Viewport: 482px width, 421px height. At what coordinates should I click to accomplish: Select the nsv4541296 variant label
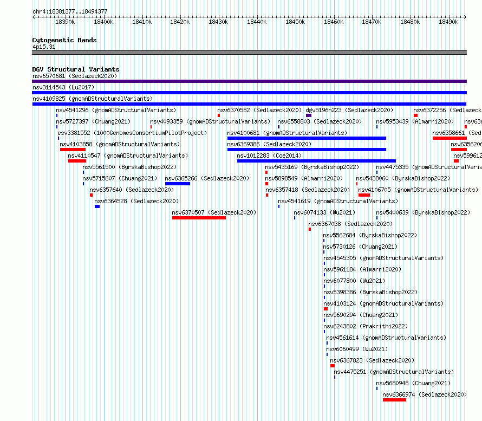[116, 110]
